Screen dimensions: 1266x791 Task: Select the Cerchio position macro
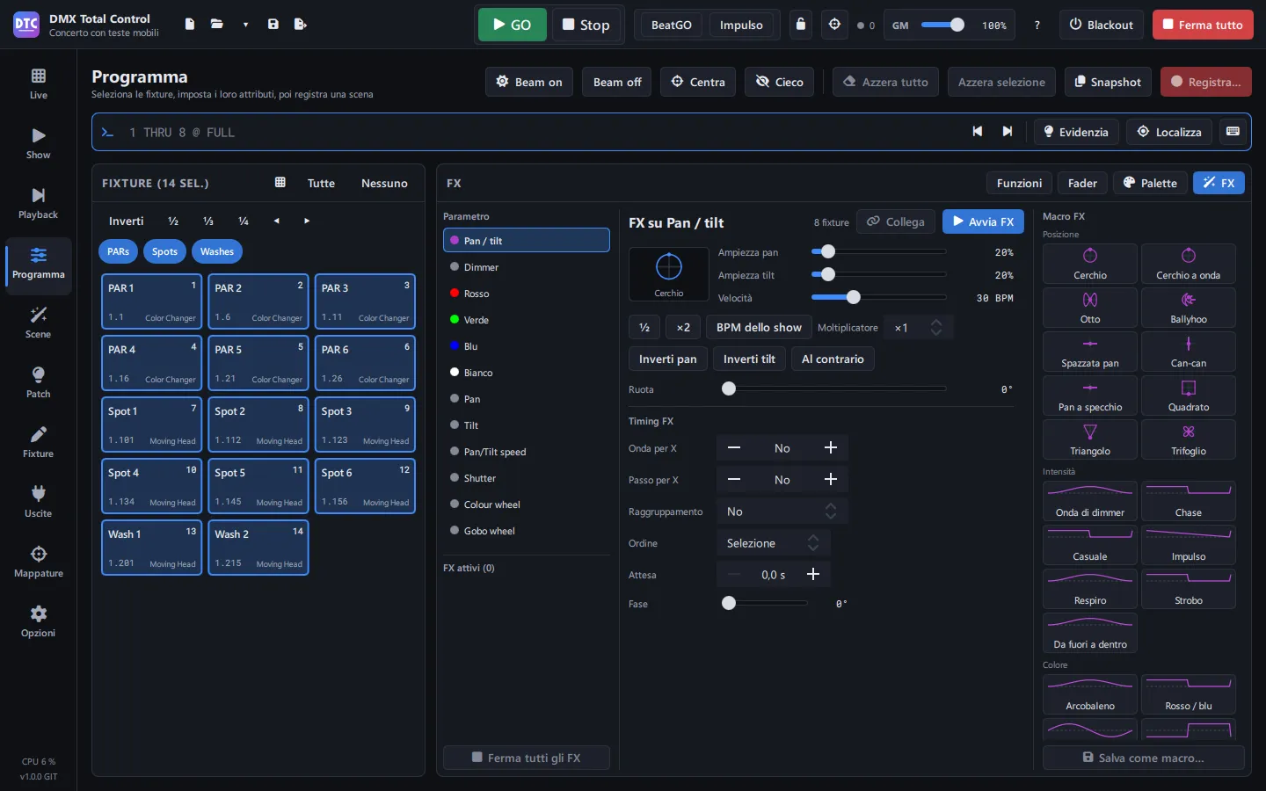(1090, 264)
